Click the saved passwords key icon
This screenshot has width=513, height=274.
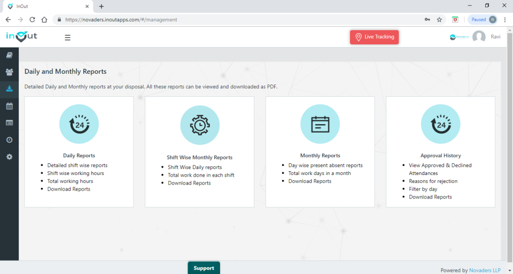[x=428, y=20]
